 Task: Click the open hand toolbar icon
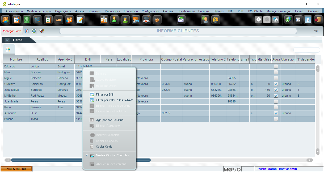pyautogui.click(x=59, y=20)
